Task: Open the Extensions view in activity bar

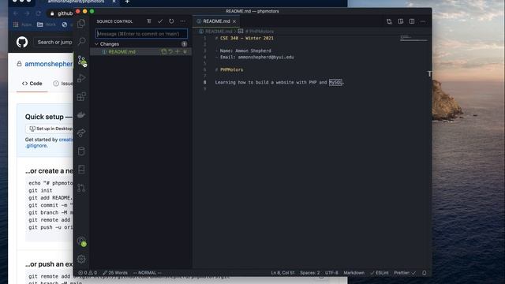Action: (x=81, y=96)
